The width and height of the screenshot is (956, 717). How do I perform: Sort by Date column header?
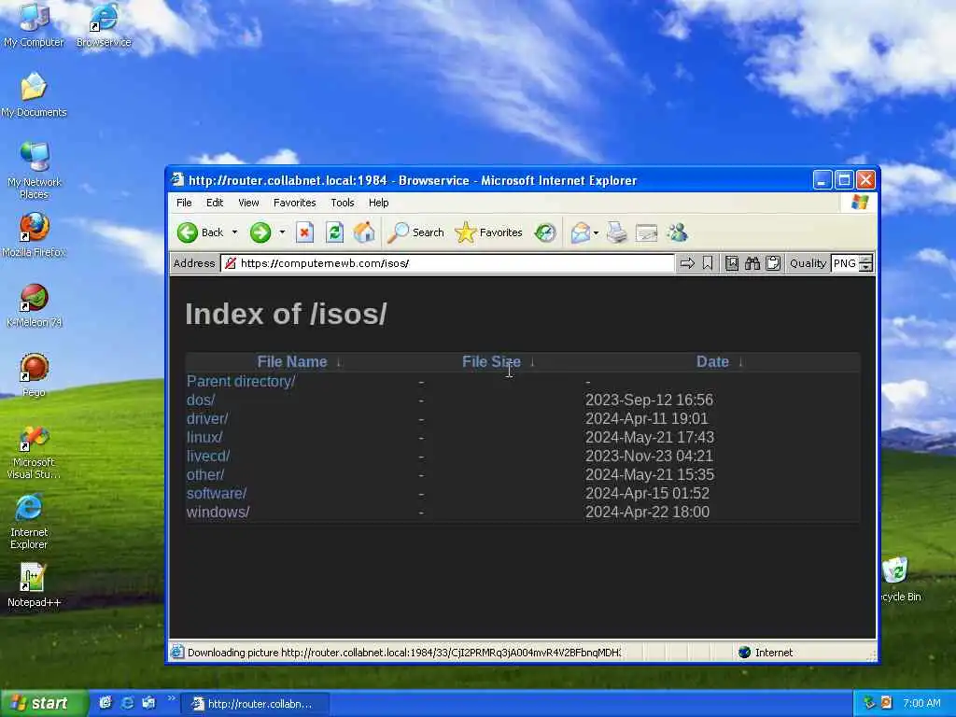coord(712,361)
